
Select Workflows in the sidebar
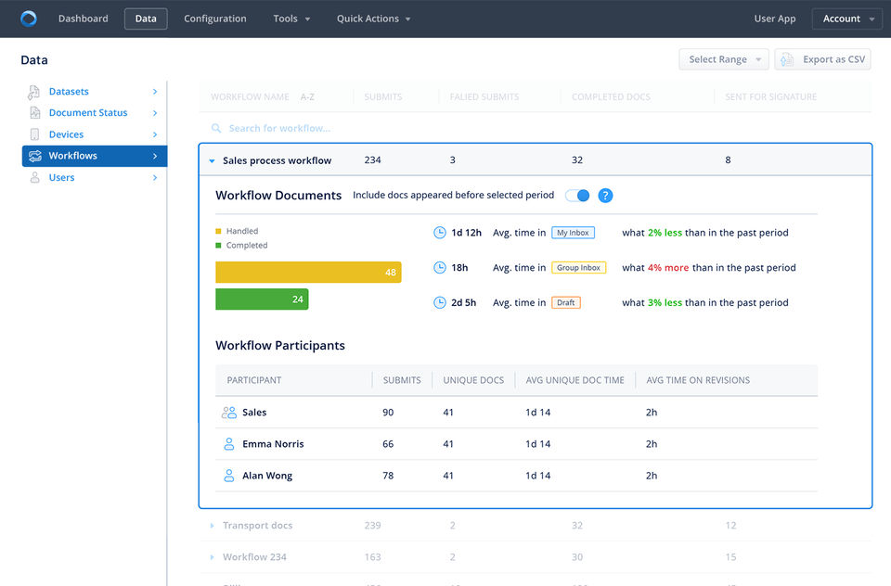[95, 156]
